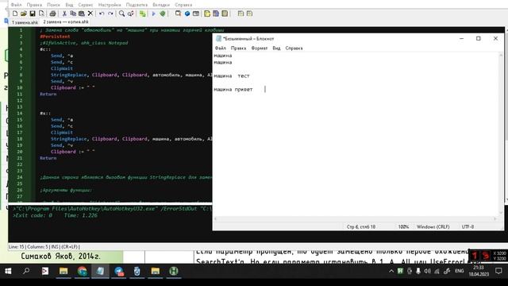Click Notepad status 'Windows (CRLF)'
Screen dimensions: 508x286
pos(433,226)
